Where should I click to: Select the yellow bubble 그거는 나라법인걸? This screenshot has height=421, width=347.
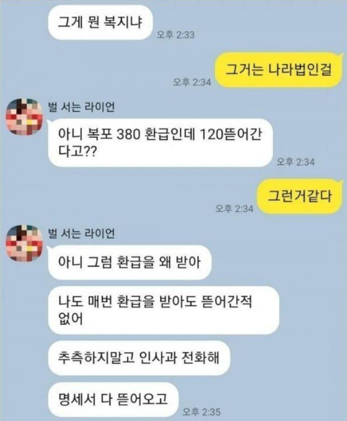tap(279, 70)
